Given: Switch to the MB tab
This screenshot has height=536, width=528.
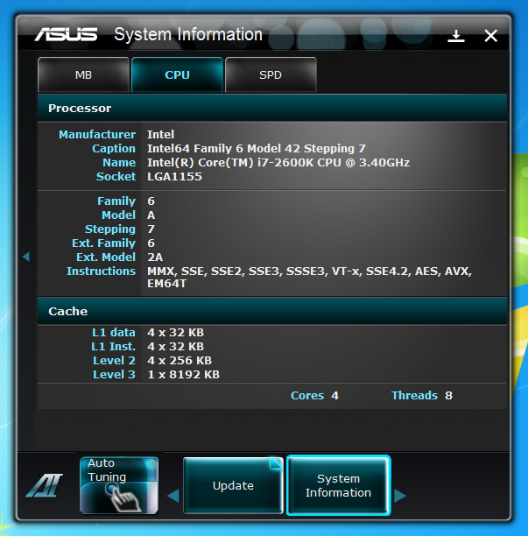Looking at the screenshot, I should [84, 74].
